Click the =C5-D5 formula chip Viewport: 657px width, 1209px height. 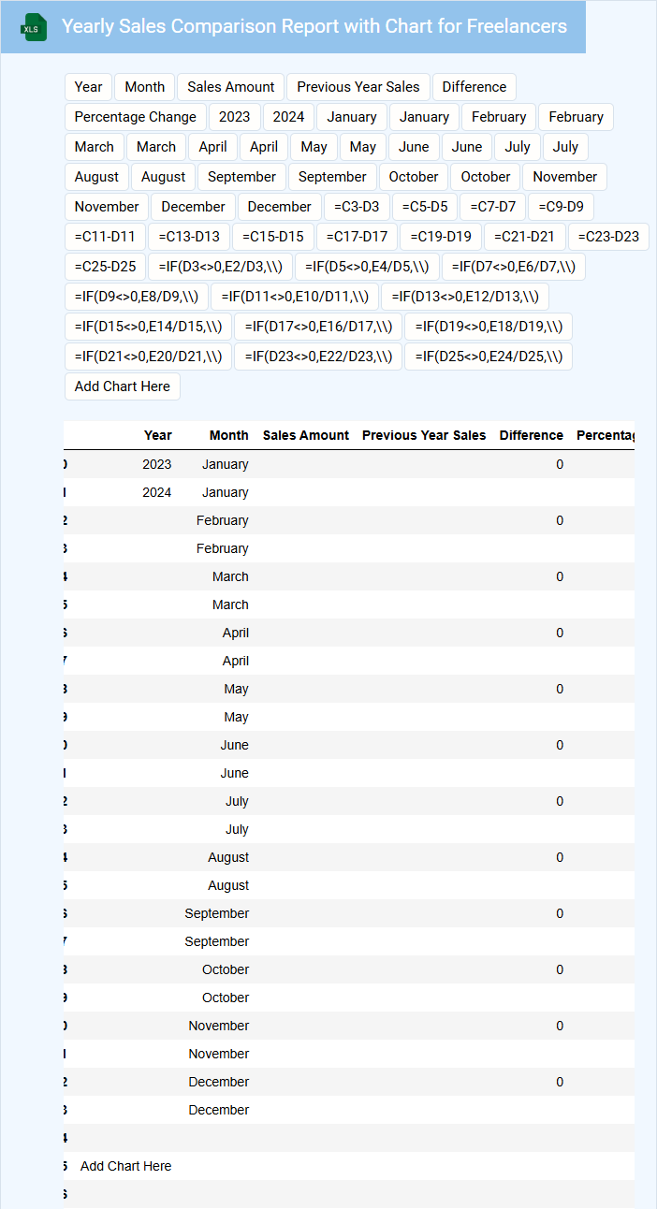pyautogui.click(x=425, y=207)
